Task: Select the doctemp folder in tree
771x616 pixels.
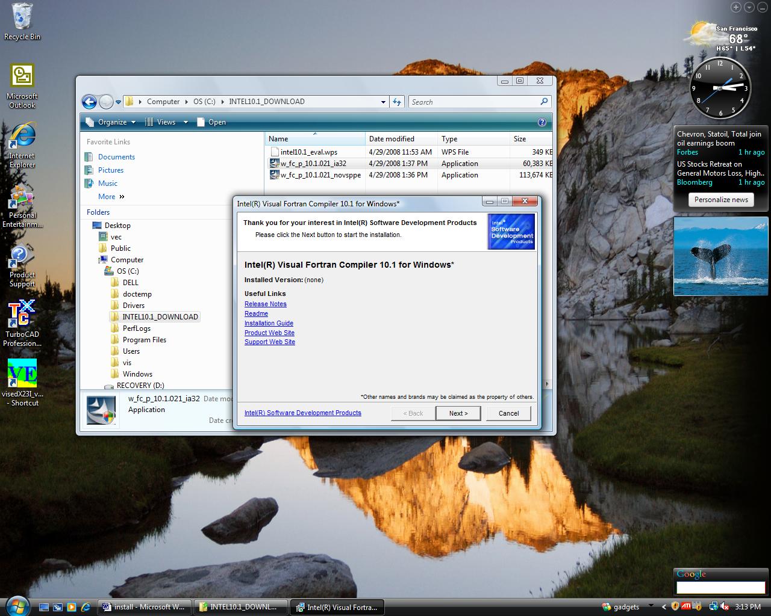Action: (137, 294)
